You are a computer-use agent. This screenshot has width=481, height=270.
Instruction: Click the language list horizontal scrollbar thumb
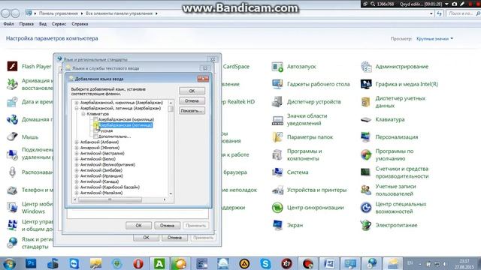(110, 199)
